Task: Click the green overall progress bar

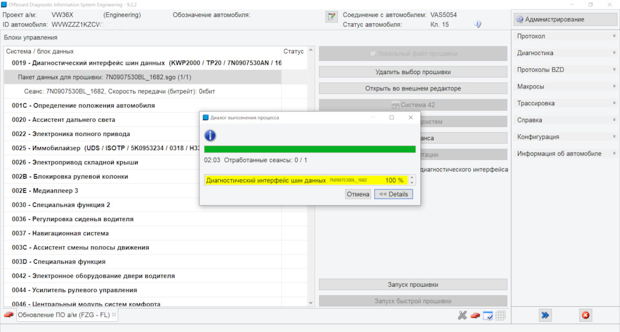Action: [x=309, y=149]
